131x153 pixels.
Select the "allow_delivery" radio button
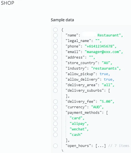click(x=55, y=80)
